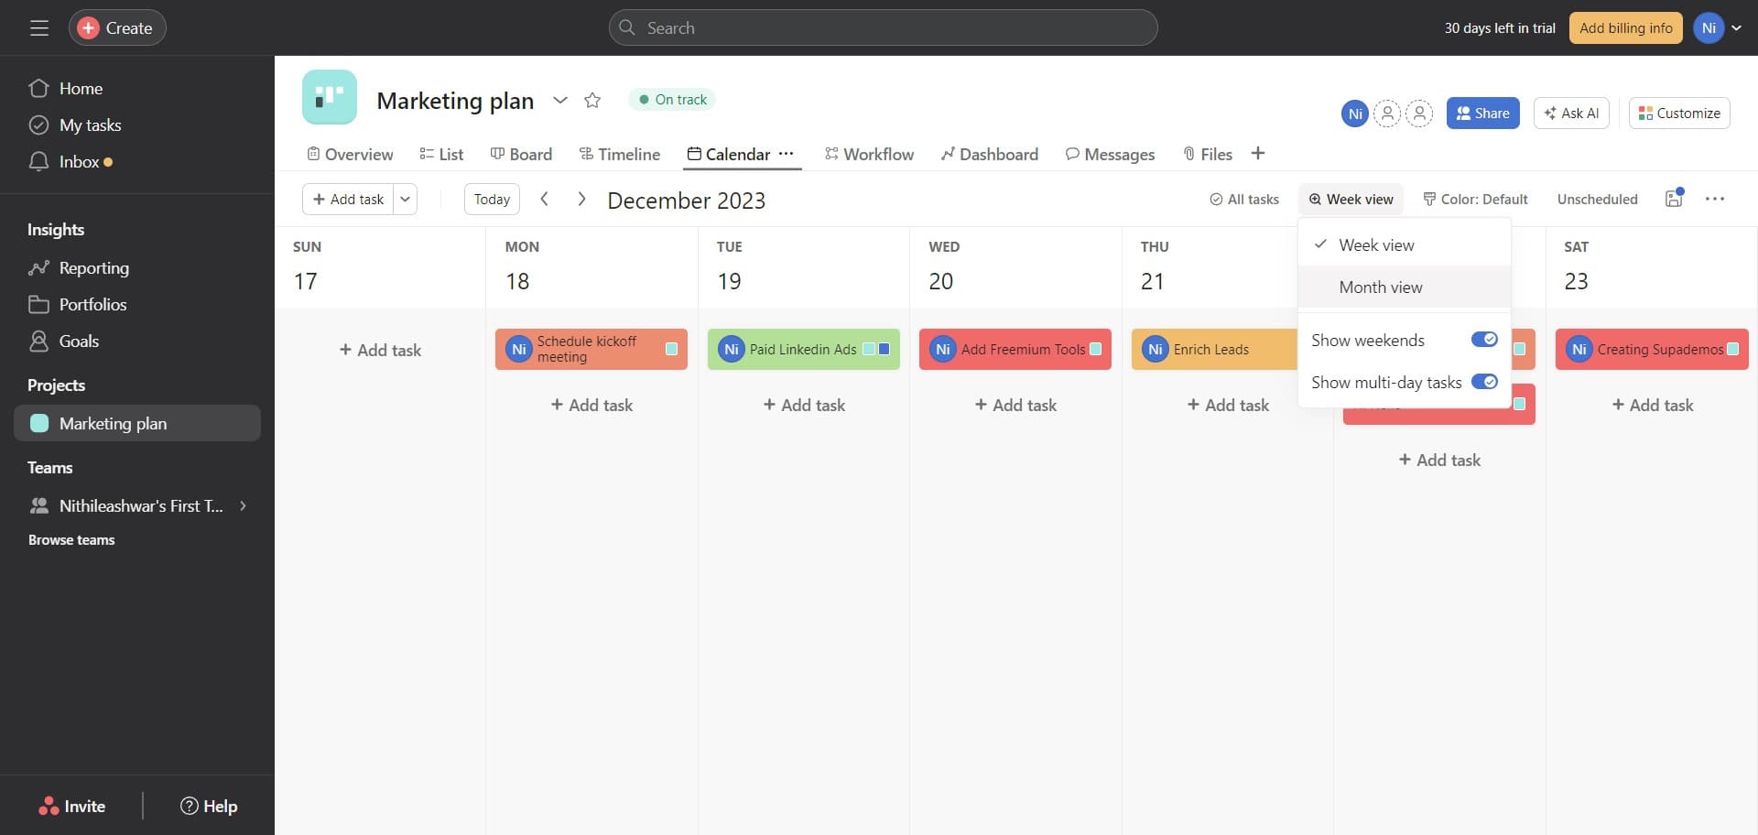Expand Nithileashwar's First Team in sidebar
The image size is (1758, 835).
pos(243,505)
